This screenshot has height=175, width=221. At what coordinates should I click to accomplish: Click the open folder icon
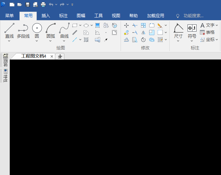20,5
